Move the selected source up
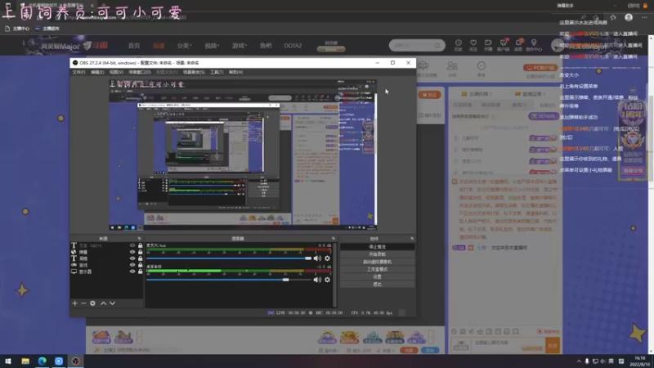 (103, 303)
